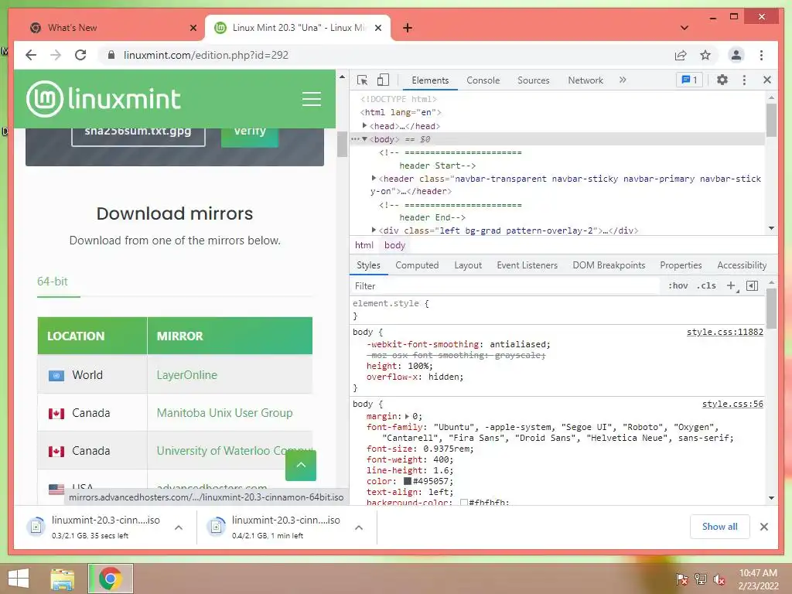Open the LayerOnline mirror link

187,375
